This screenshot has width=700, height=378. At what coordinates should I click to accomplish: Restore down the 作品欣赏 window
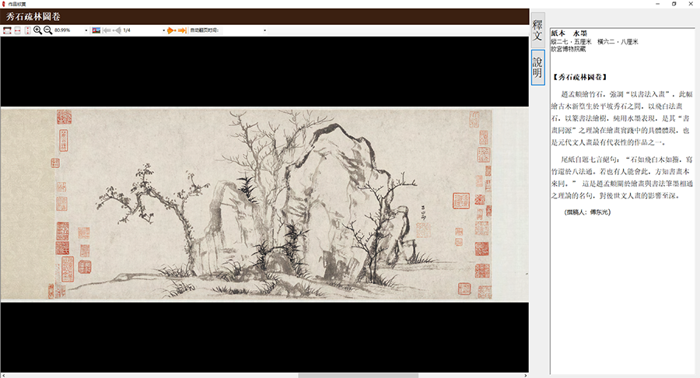674,4
